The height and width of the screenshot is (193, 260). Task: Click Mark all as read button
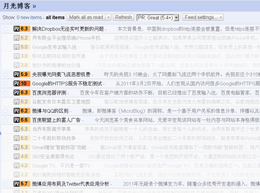tap(86, 17)
